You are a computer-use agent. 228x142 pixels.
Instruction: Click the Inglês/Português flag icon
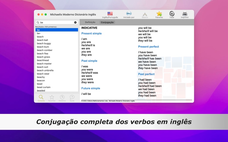110,14
